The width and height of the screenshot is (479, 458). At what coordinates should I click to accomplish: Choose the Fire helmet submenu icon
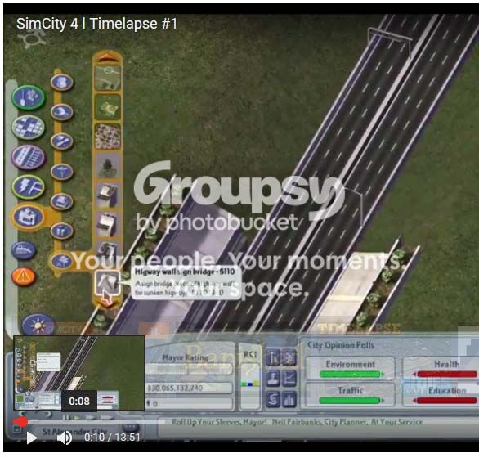62,112
